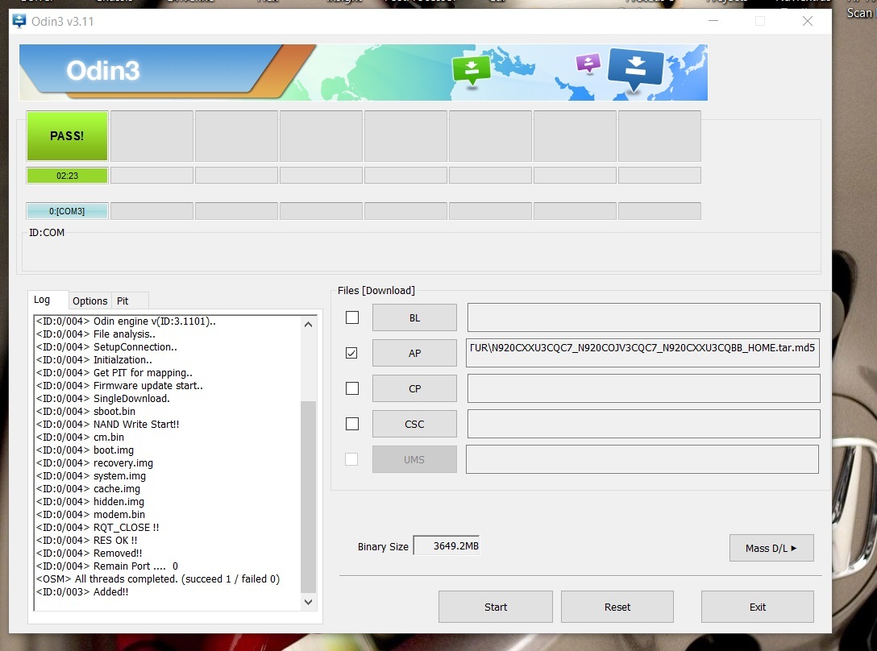877x651 pixels.
Task: Click log line 'Initialzation..'
Action: (94, 359)
